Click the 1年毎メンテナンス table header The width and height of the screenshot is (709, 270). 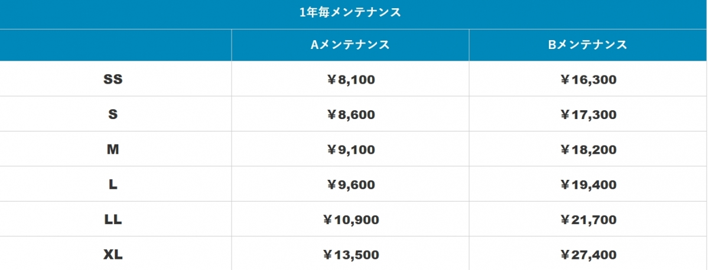pyautogui.click(x=350, y=12)
